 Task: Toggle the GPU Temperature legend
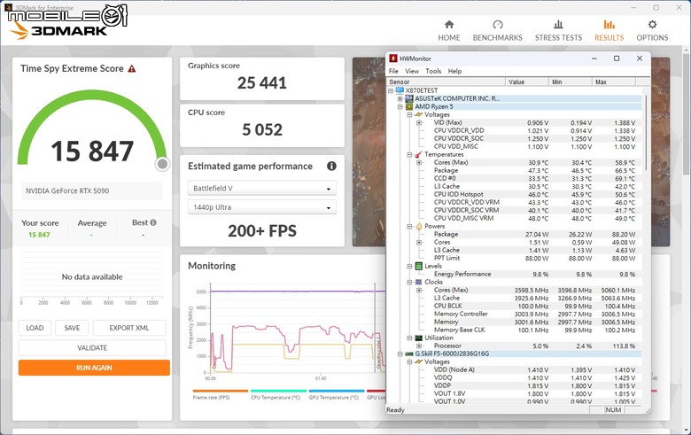pos(337,394)
